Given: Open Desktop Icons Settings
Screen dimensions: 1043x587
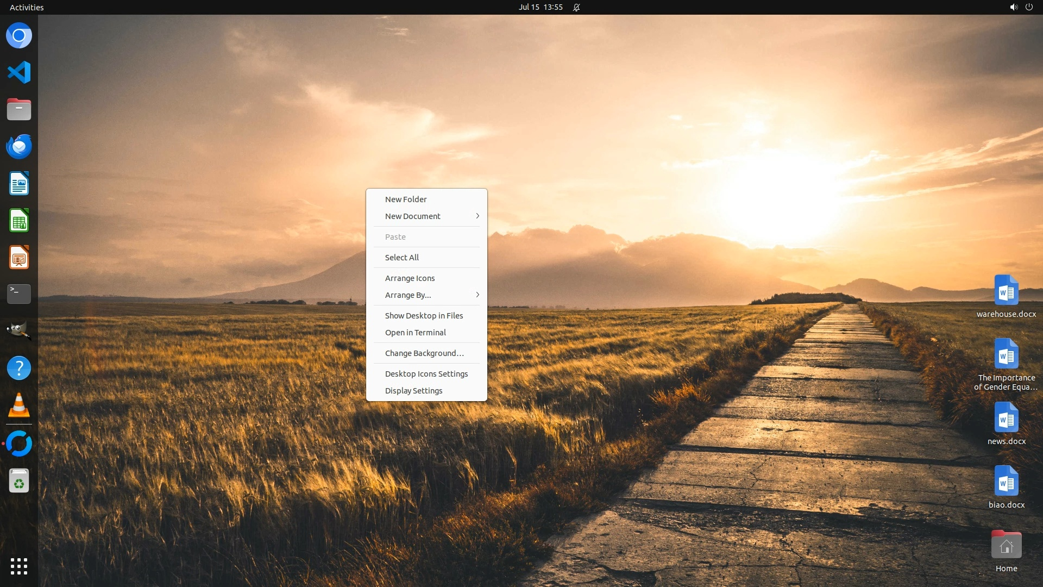Looking at the screenshot, I should (426, 374).
